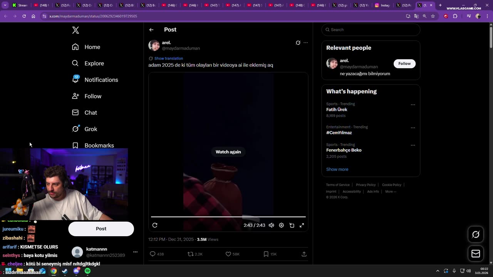This screenshot has height=277, width=493.
Task: Open more options for Fenerbahçe Beko trend
Action: click(413, 145)
